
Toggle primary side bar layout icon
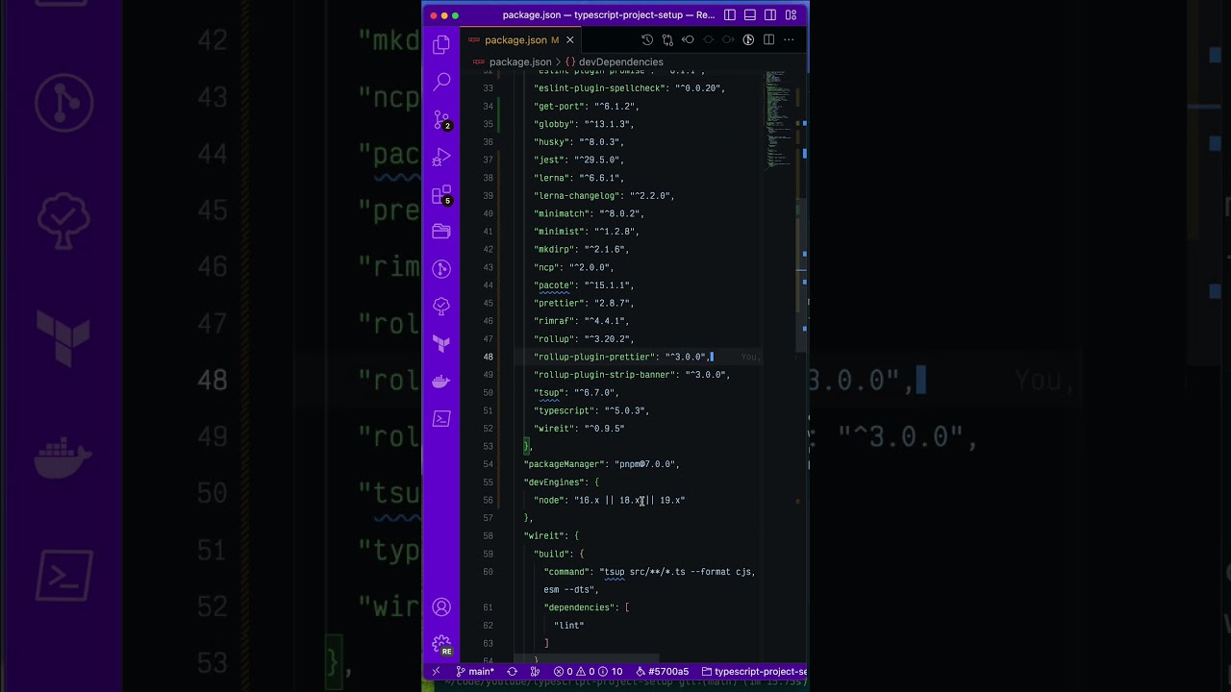pos(730,14)
